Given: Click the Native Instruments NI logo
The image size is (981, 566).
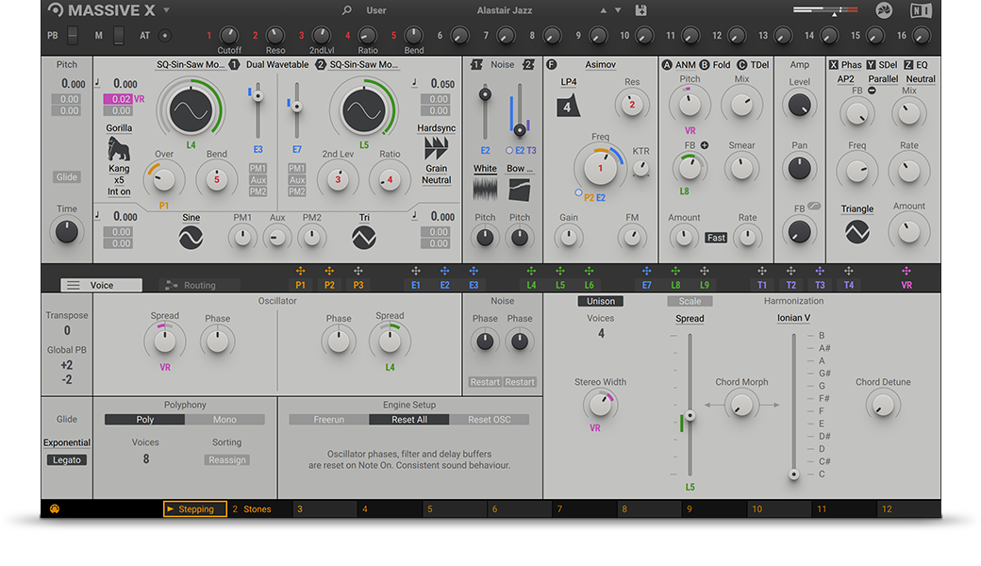Looking at the screenshot, I should (921, 10).
